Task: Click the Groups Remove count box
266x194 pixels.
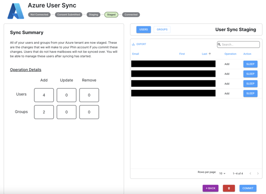Action: point(89,112)
